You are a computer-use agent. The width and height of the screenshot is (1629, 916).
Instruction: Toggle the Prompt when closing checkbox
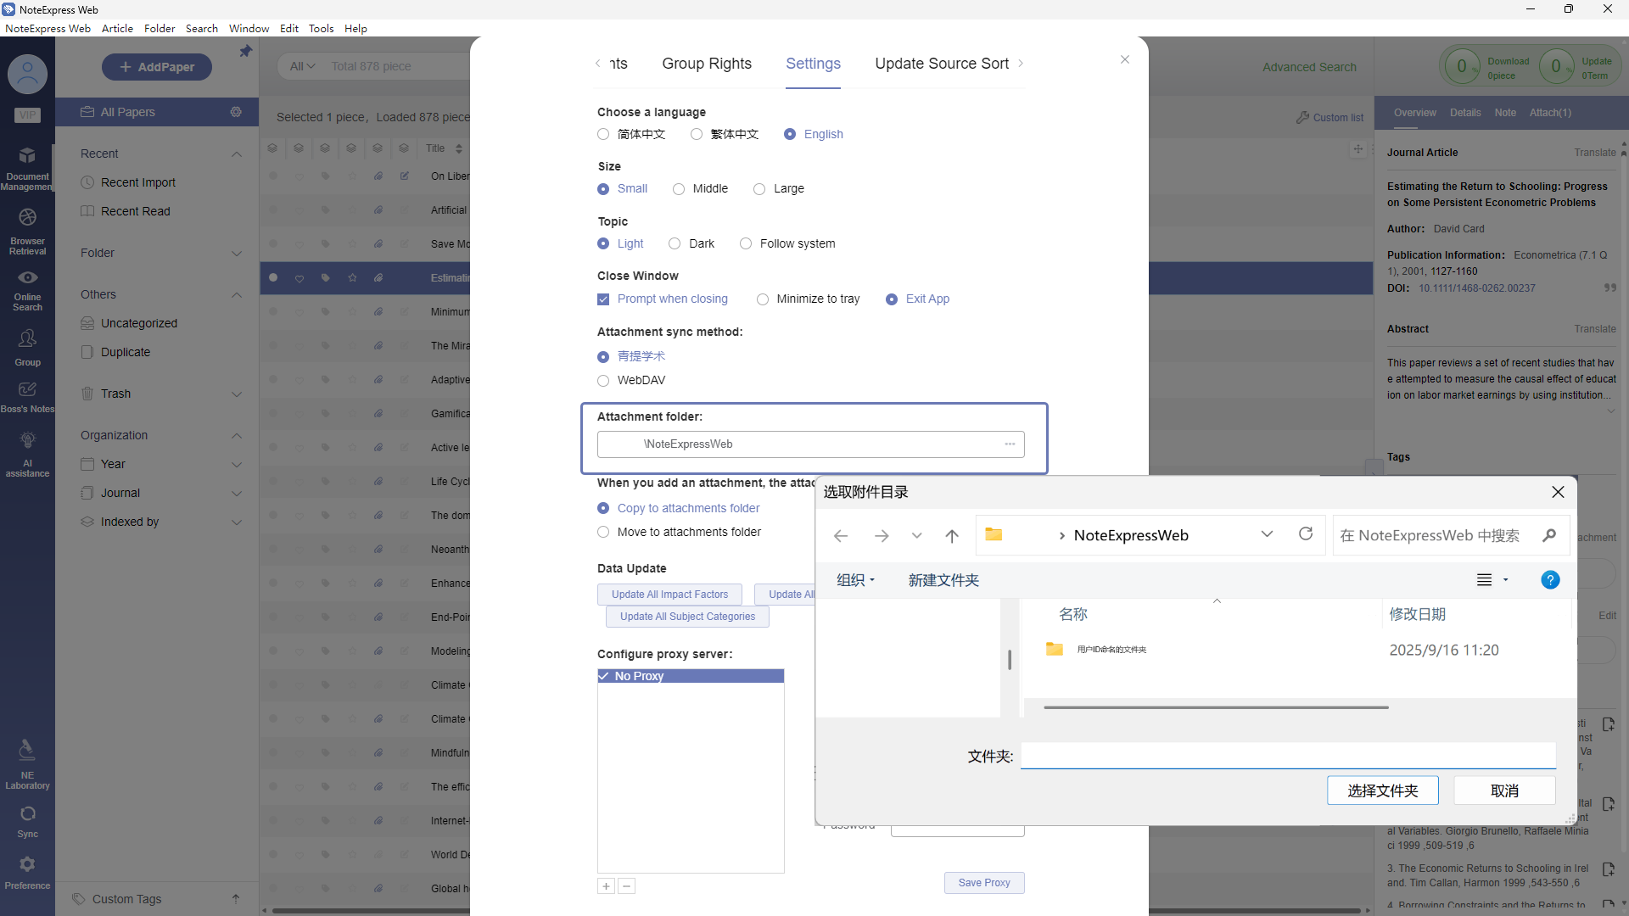click(603, 299)
